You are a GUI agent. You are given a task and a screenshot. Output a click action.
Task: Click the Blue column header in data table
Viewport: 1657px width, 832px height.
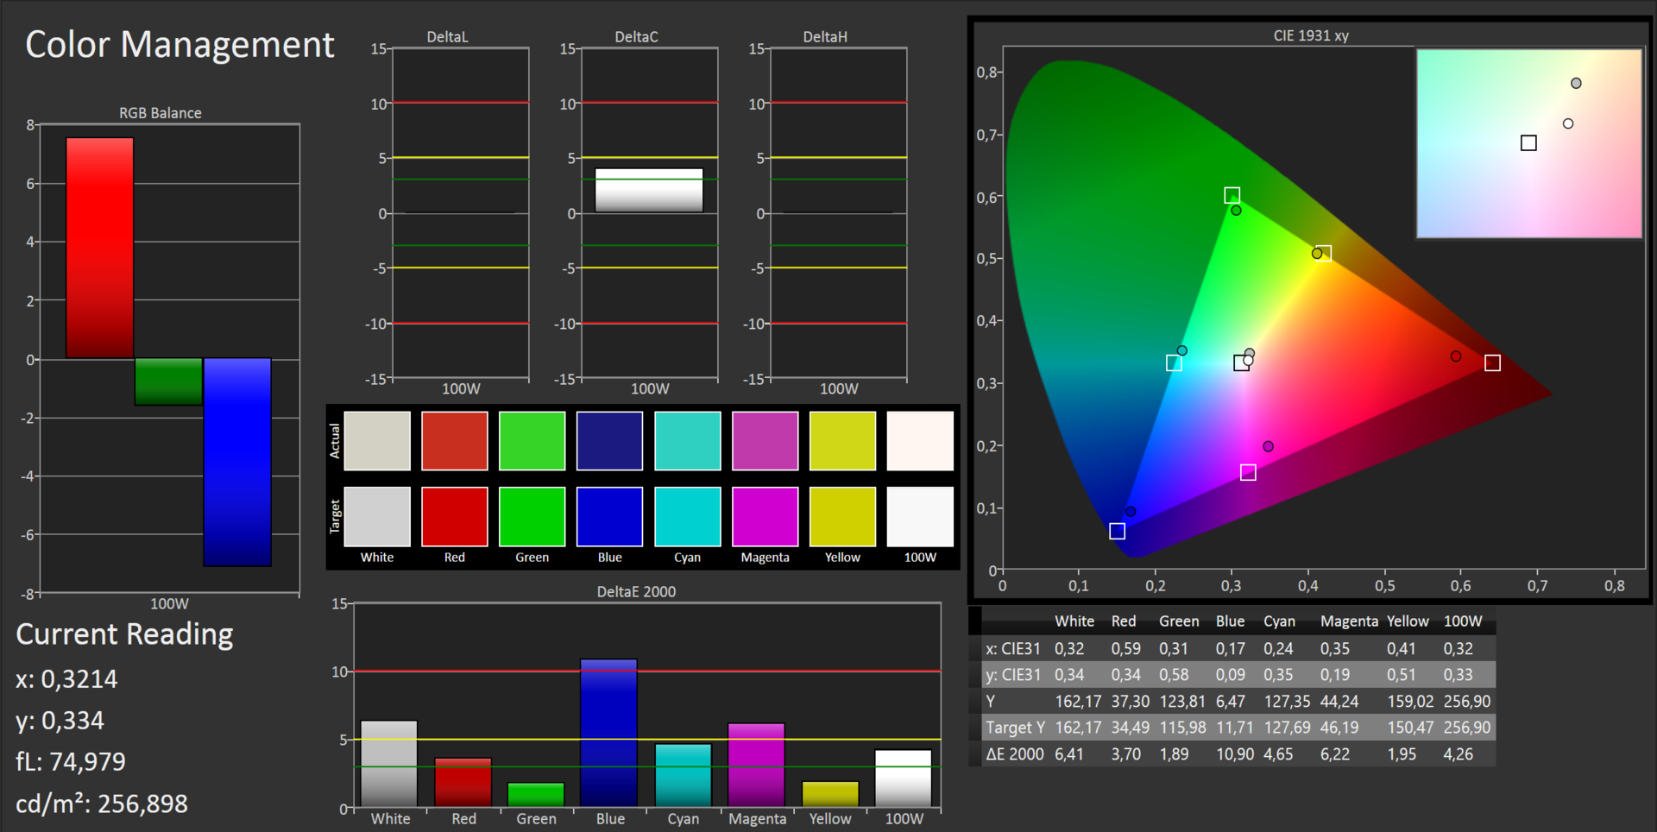pos(1230,621)
